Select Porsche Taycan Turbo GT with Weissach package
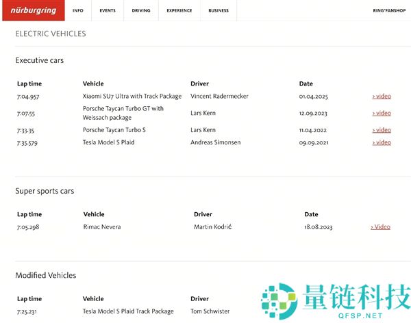The height and width of the screenshot is (323, 411). click(123, 113)
